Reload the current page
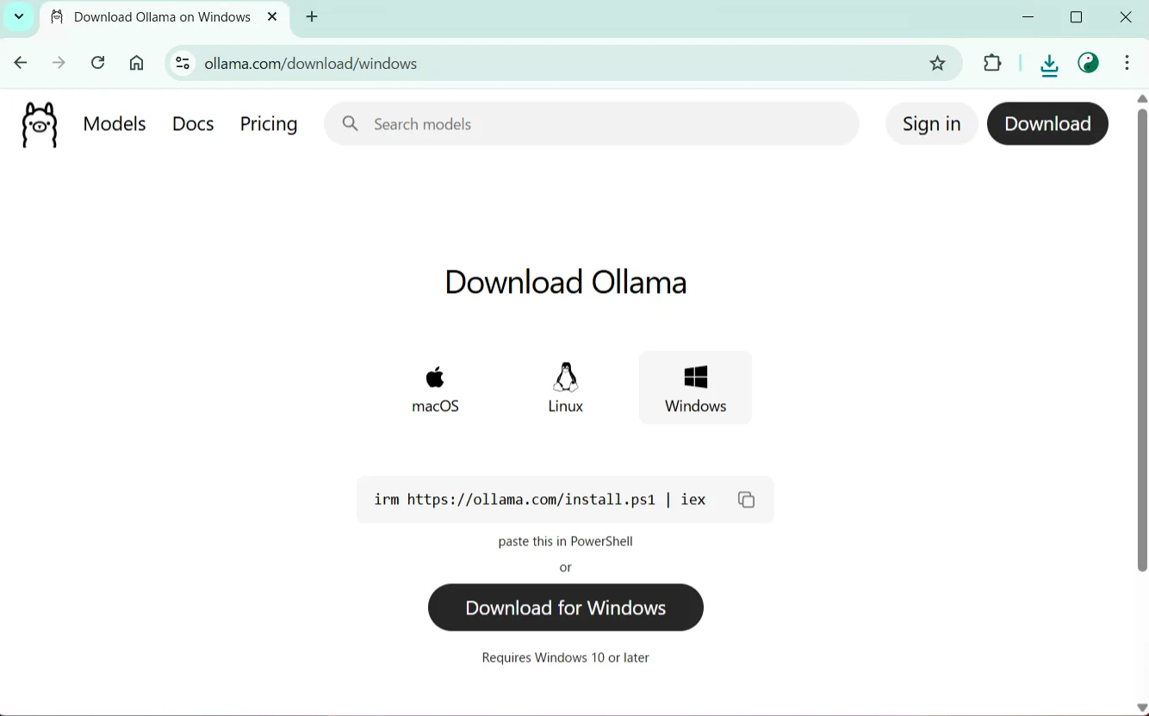 (97, 63)
